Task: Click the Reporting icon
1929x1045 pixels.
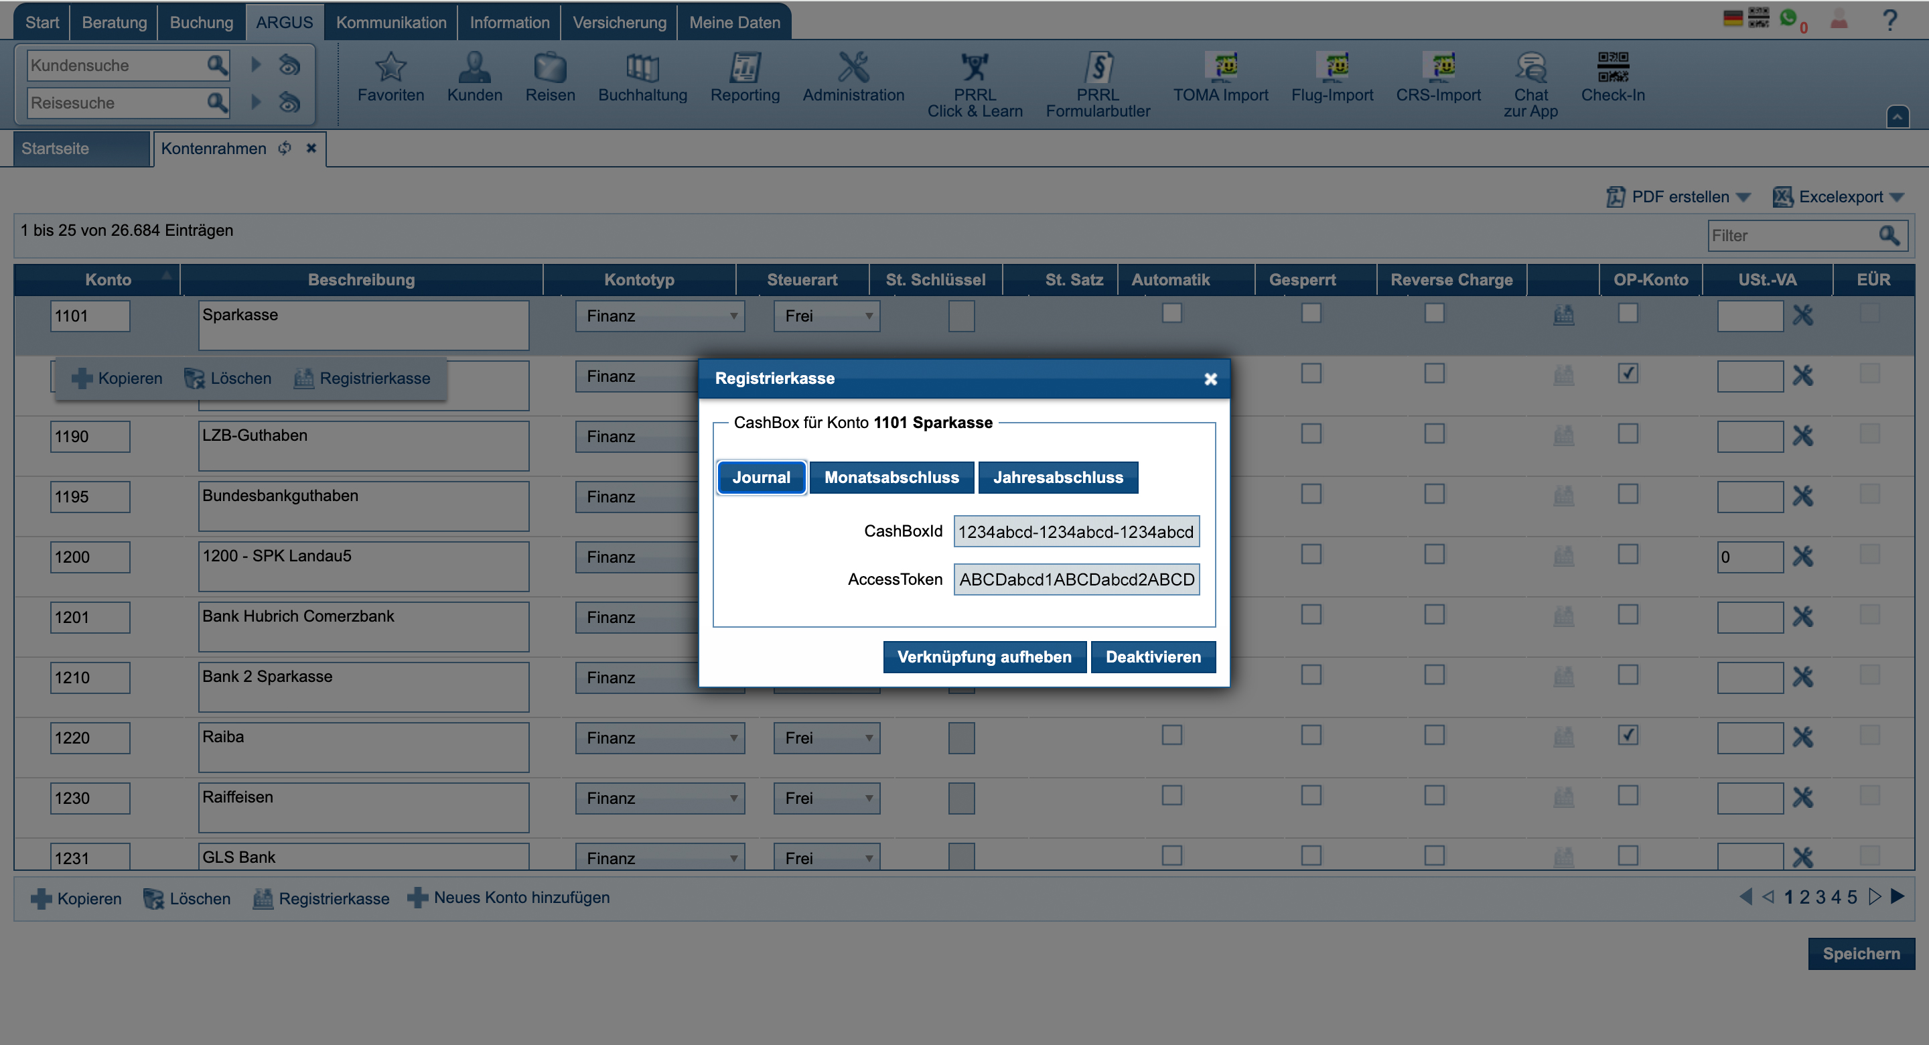Action: (745, 80)
